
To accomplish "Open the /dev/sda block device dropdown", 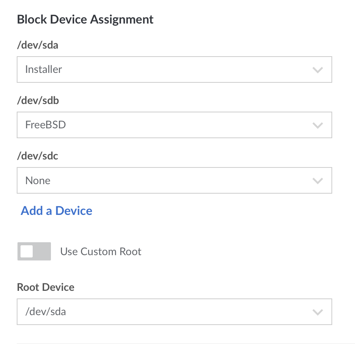I will pos(174,69).
